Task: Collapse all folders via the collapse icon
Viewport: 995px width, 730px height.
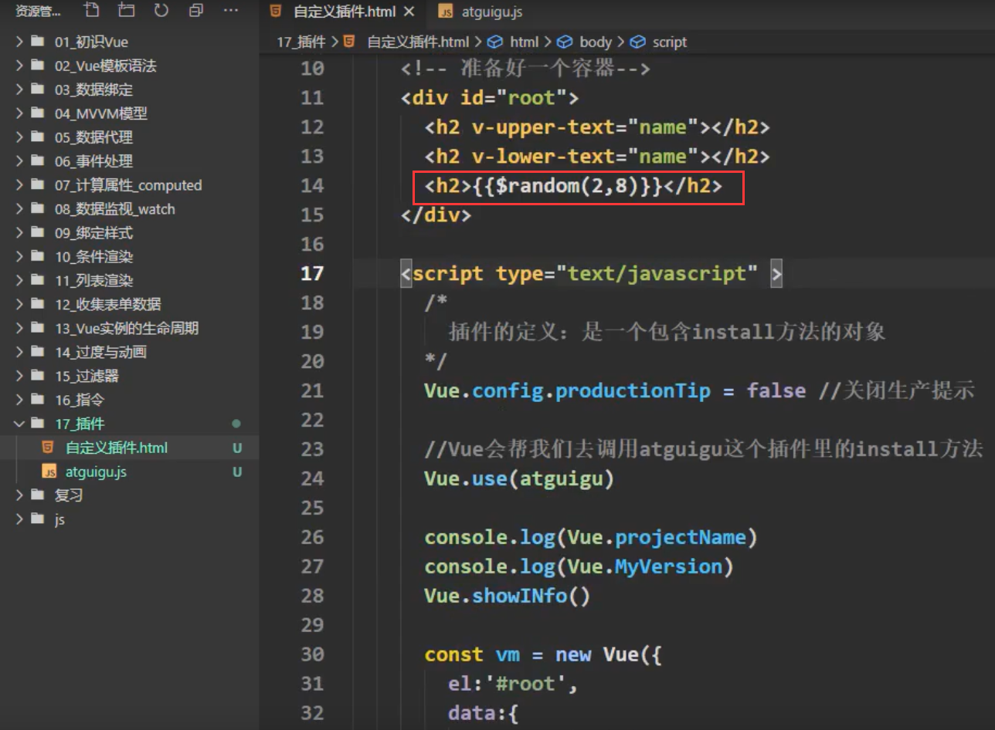Action: 196,11
